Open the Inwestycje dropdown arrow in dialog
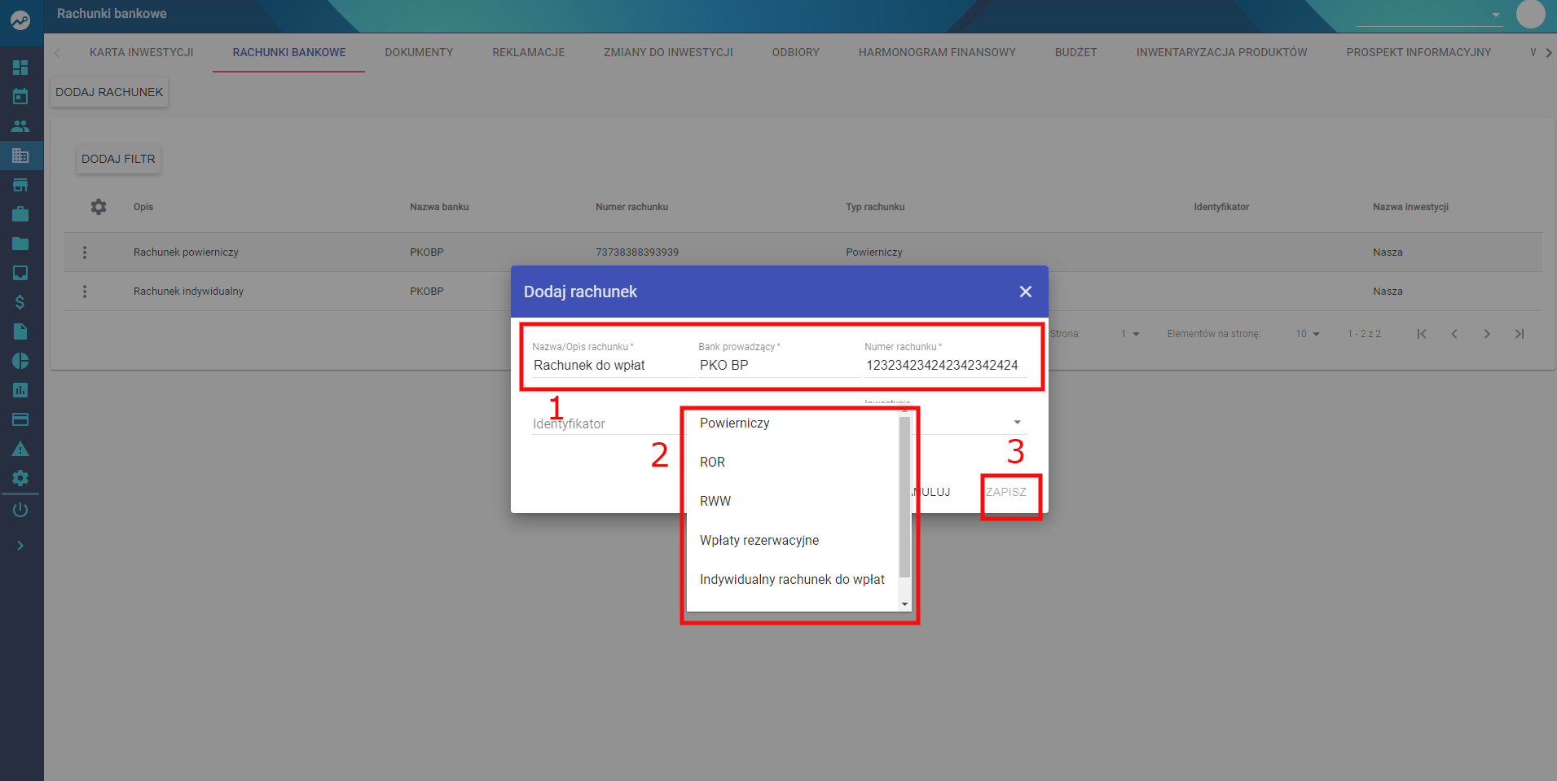Viewport: 1557px width, 781px height. (x=1017, y=422)
